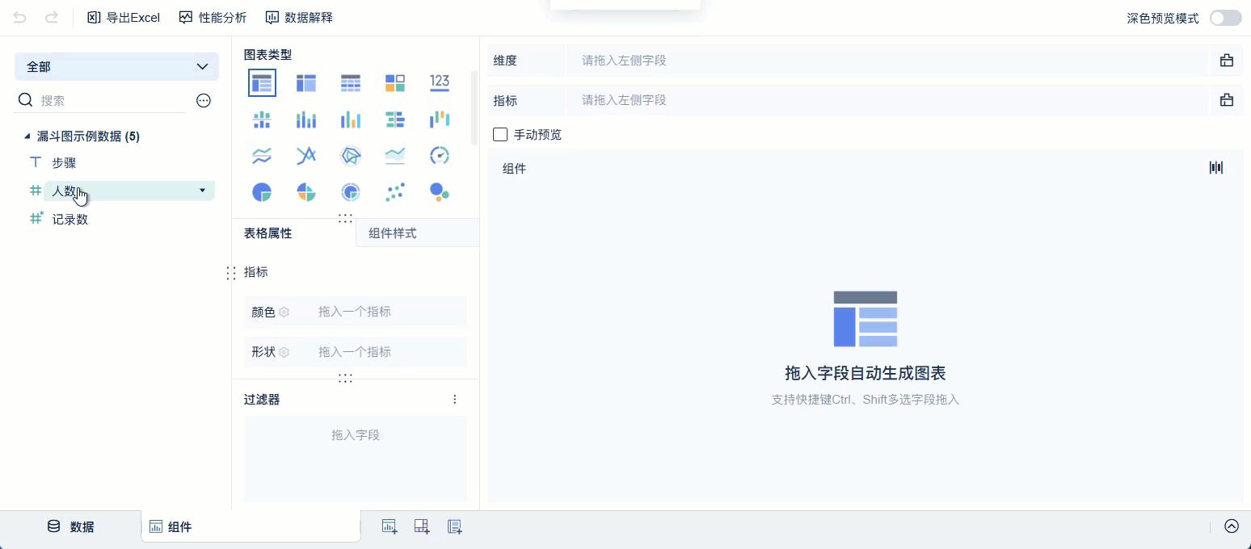This screenshot has height=549, width=1251.
Task: Choose the scatter plot chart icon
Action: (395, 192)
